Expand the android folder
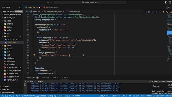 (x=12, y=24)
